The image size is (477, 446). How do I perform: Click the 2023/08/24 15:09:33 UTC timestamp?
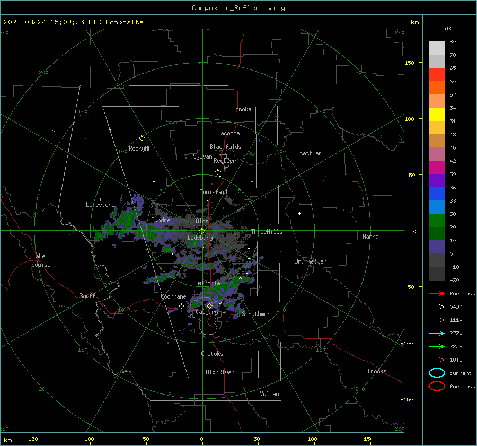click(x=52, y=22)
